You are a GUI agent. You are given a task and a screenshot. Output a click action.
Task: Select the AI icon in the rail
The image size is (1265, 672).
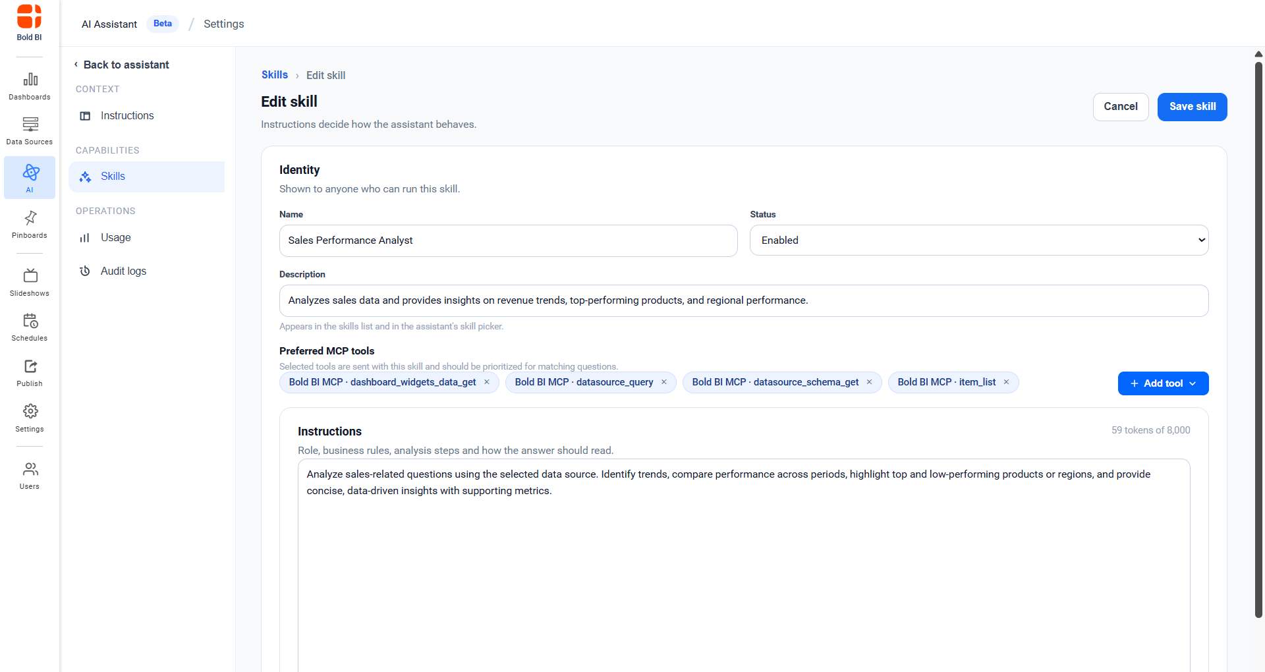pyautogui.click(x=30, y=178)
